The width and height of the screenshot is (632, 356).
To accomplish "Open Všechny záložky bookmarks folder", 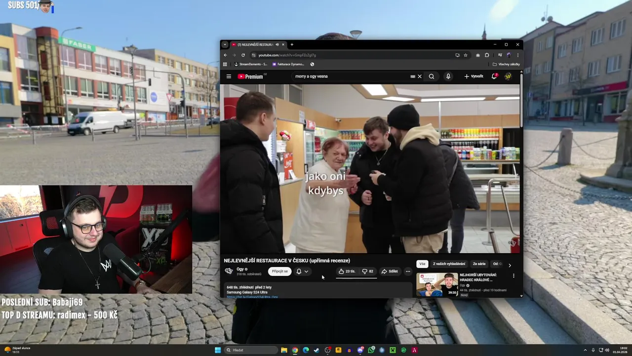I will coord(506,64).
